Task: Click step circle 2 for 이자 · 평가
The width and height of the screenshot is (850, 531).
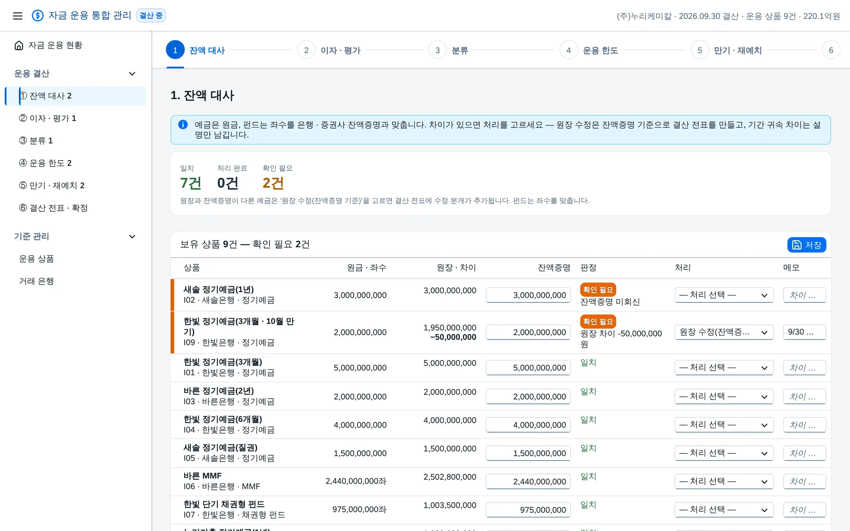Action: (306, 50)
